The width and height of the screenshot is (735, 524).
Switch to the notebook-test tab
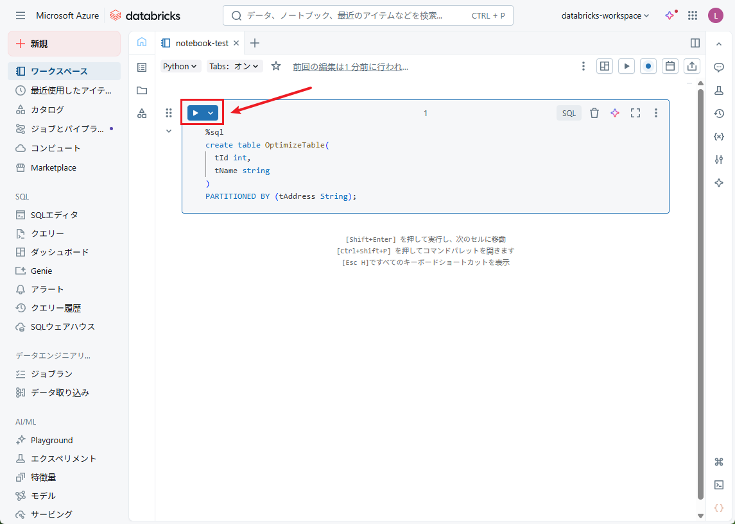(202, 43)
